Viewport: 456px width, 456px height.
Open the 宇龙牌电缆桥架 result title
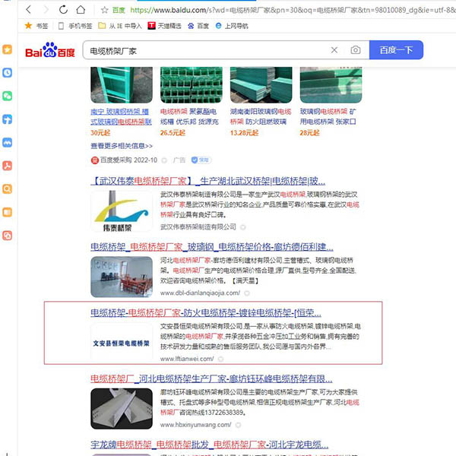click(x=210, y=445)
